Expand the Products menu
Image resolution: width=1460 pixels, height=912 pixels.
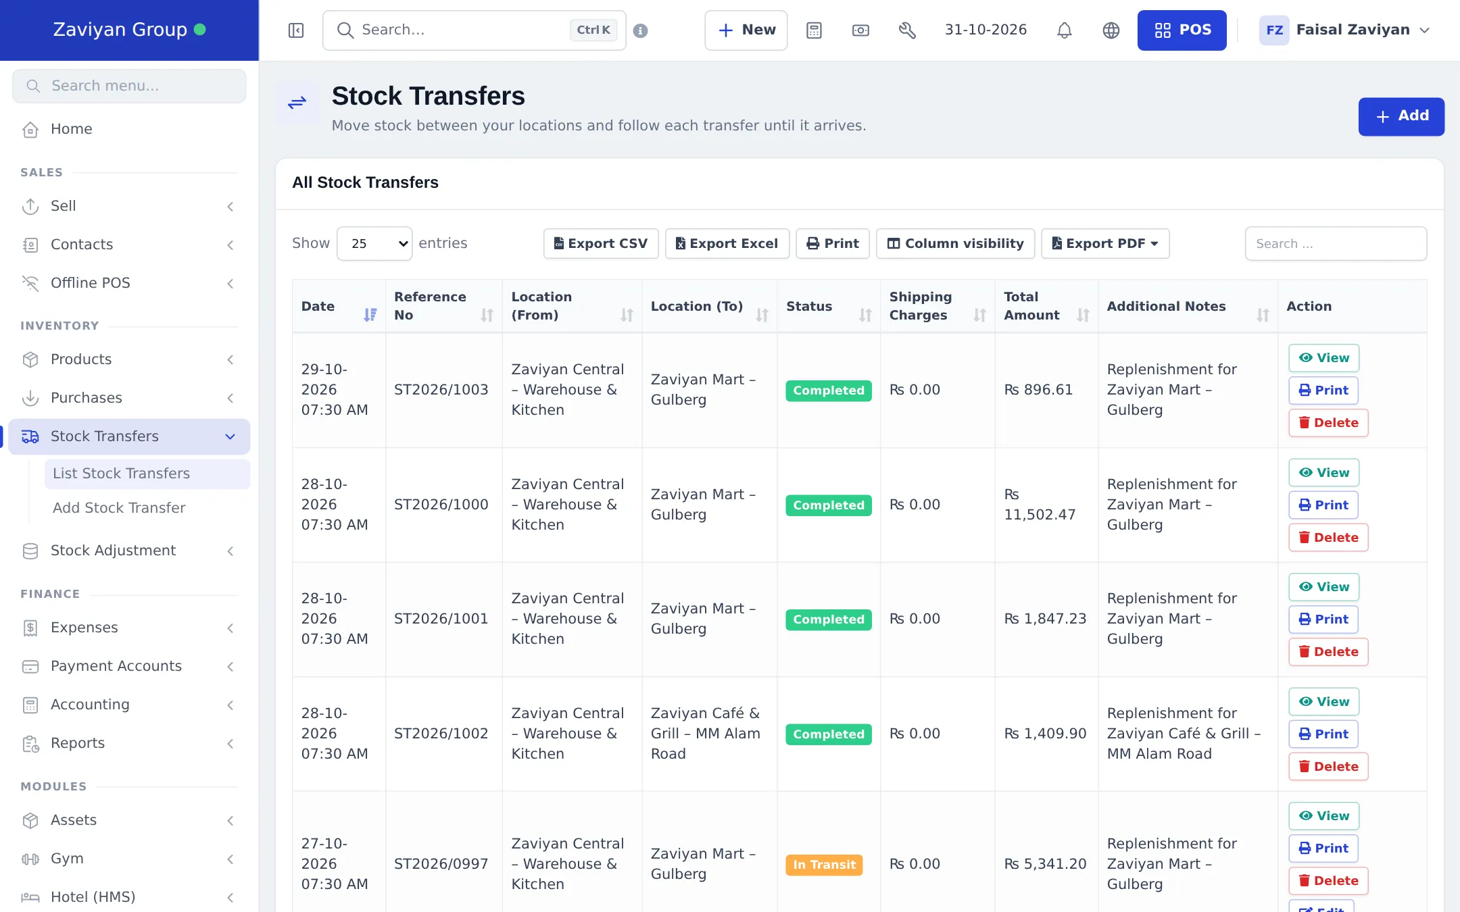click(x=129, y=359)
